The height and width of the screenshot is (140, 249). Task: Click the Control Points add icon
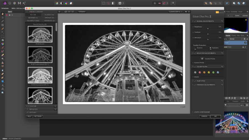(202, 59)
